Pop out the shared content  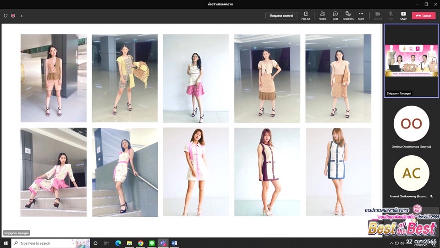tap(306, 15)
